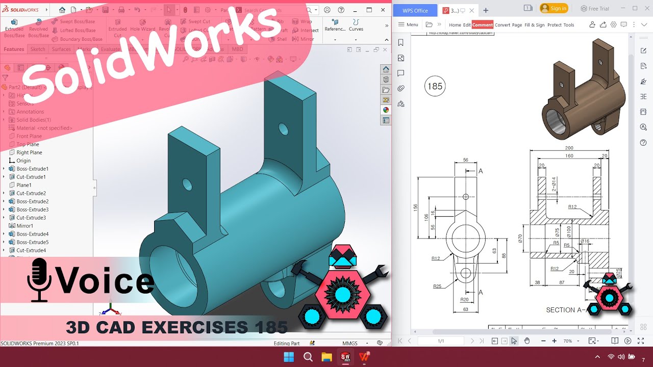653x367 pixels.
Task: Switch to the Surfaces tab
Action: 61,49
